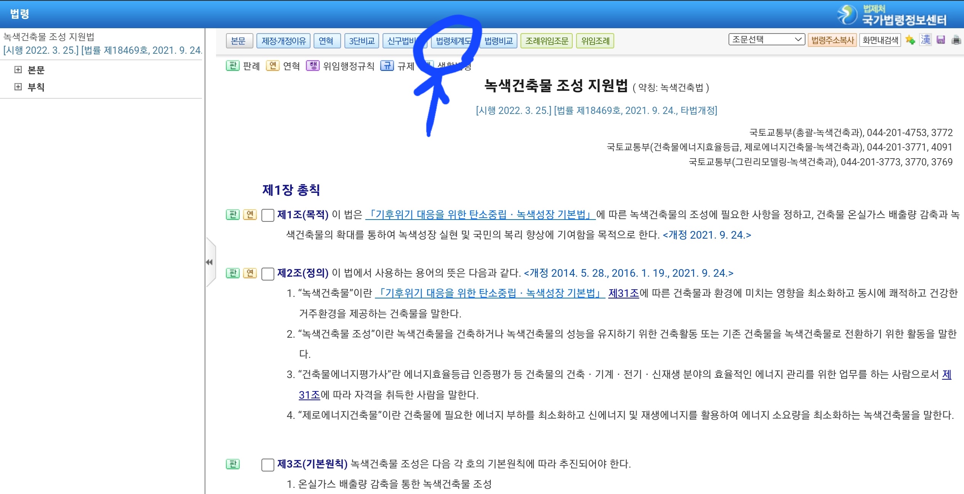Click the purple floppy disk save icon
This screenshot has height=494, width=964.
point(941,40)
